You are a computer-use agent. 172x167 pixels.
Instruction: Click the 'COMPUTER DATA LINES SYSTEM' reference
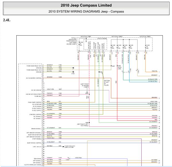click(70, 147)
